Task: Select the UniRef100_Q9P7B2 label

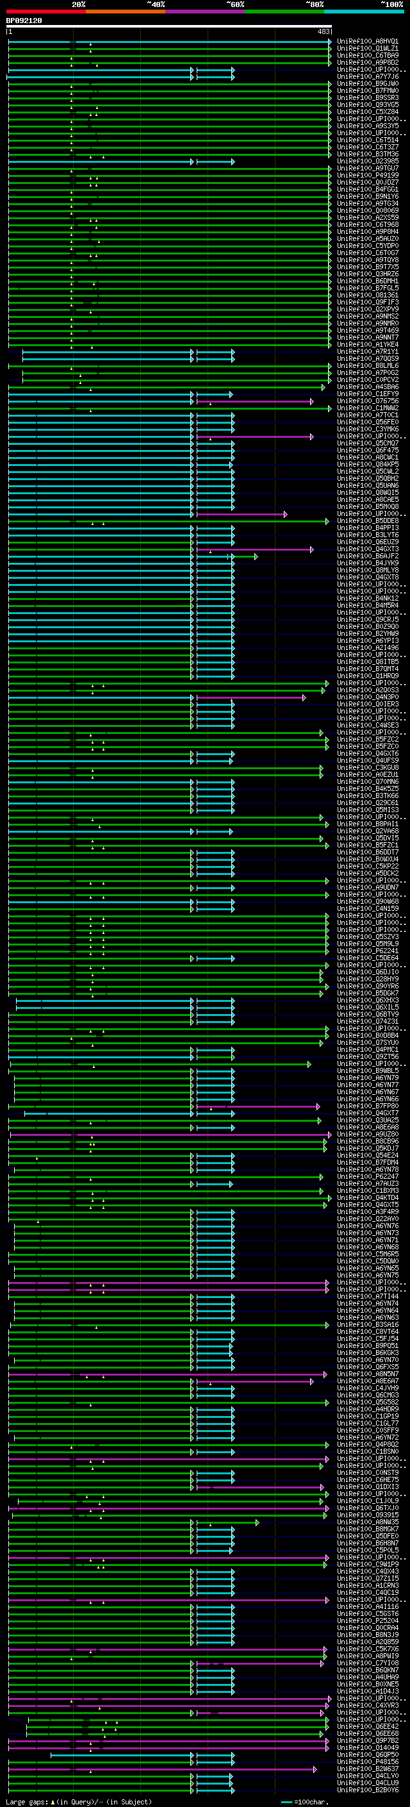Action: pyautogui.click(x=367, y=1740)
